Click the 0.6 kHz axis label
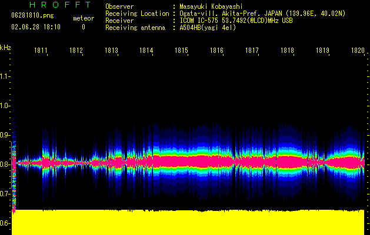 click(4, 223)
